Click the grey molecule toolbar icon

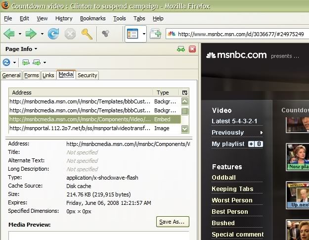[x=105, y=33]
